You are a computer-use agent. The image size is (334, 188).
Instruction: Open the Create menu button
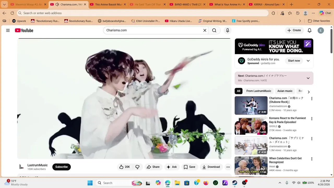294,30
